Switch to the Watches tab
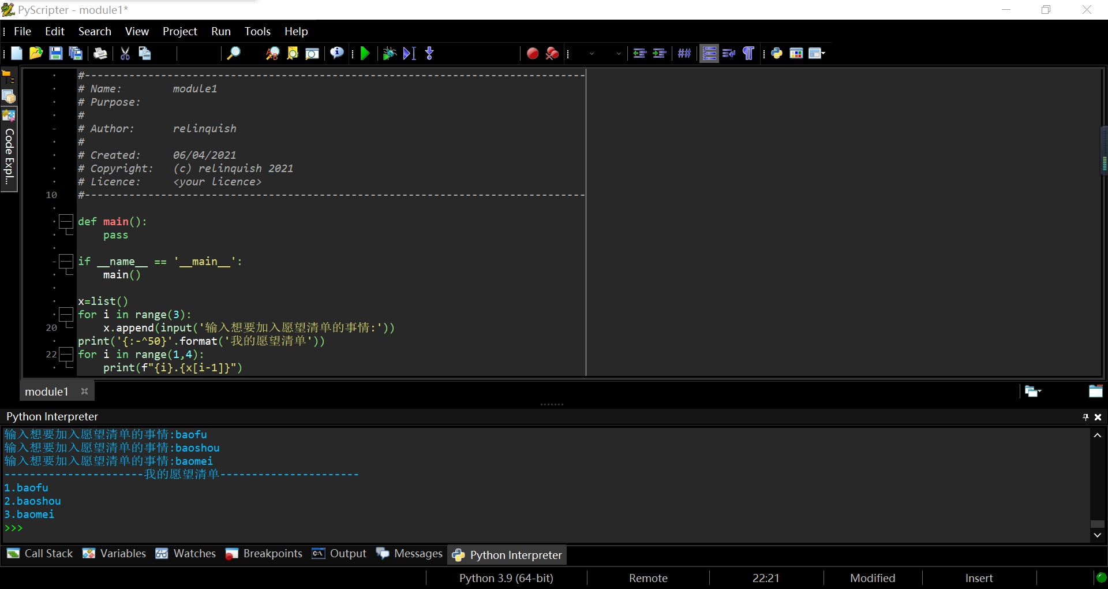1108x589 pixels. 186,553
